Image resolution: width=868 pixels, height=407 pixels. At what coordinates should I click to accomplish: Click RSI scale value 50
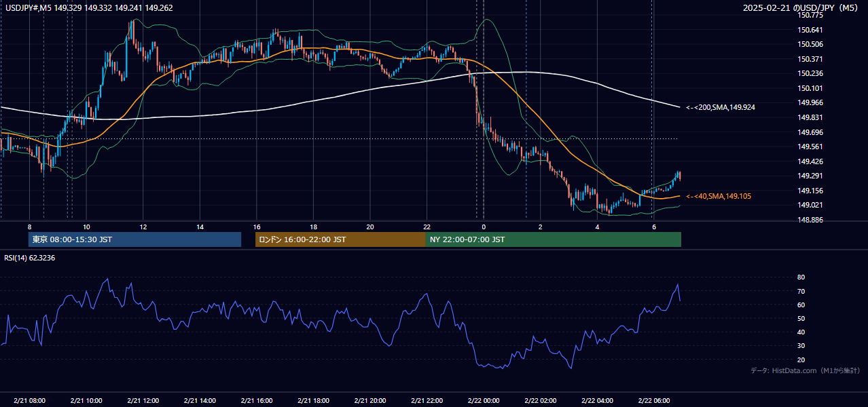pyautogui.click(x=801, y=318)
